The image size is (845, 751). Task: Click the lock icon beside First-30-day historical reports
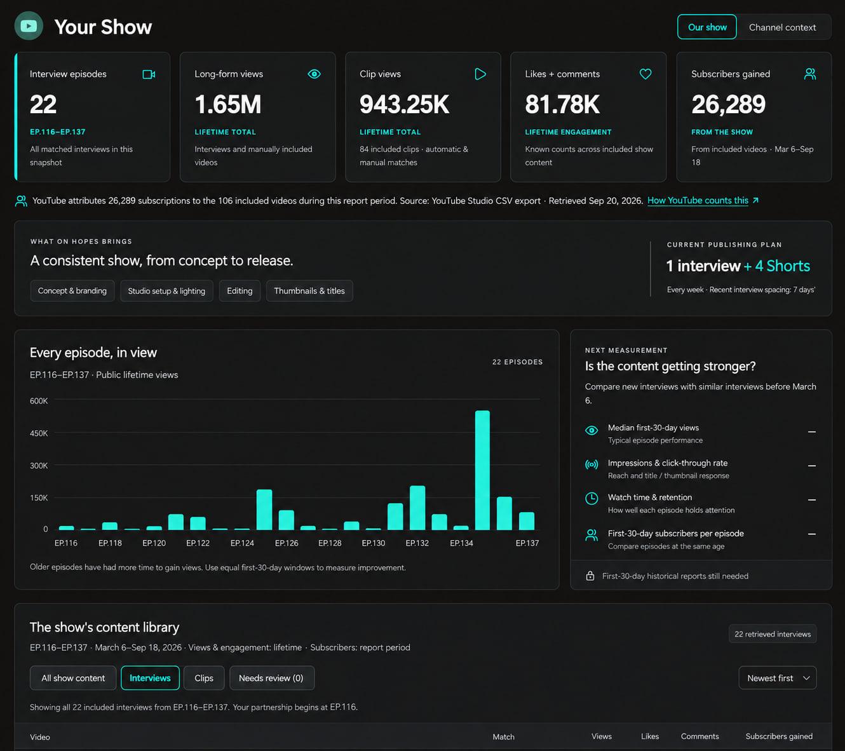click(x=590, y=576)
